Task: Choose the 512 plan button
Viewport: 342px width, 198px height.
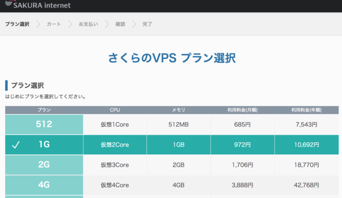Action: click(44, 124)
